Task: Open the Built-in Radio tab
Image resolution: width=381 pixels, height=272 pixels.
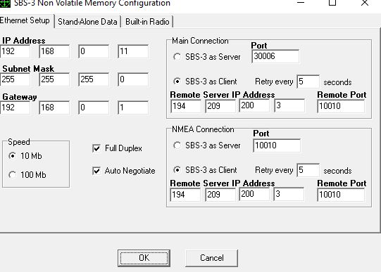Action: point(147,22)
